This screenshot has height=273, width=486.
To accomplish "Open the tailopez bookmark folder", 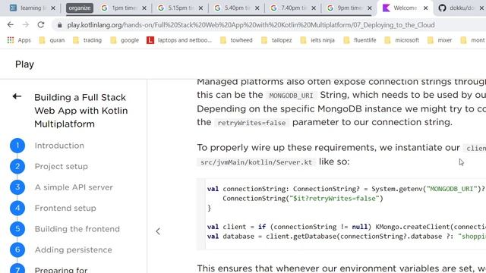I will tap(276, 40).
